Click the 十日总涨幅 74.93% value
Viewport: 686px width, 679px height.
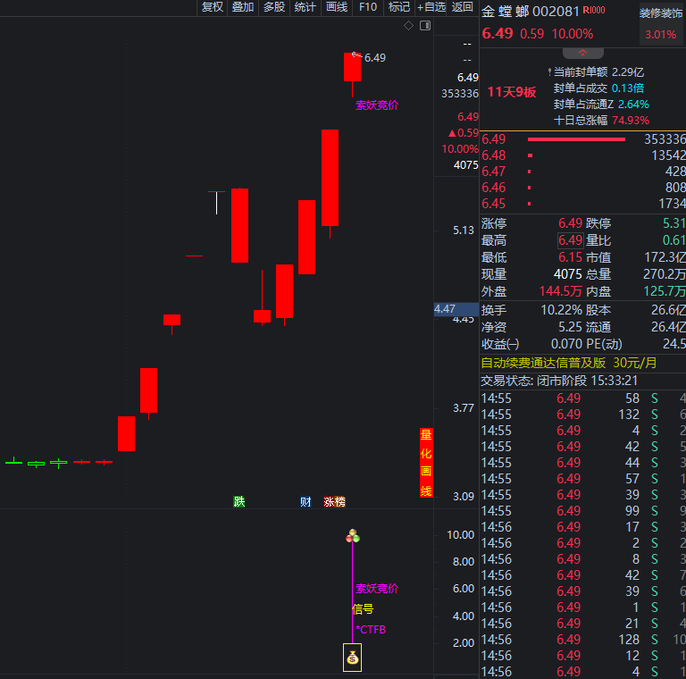631,121
